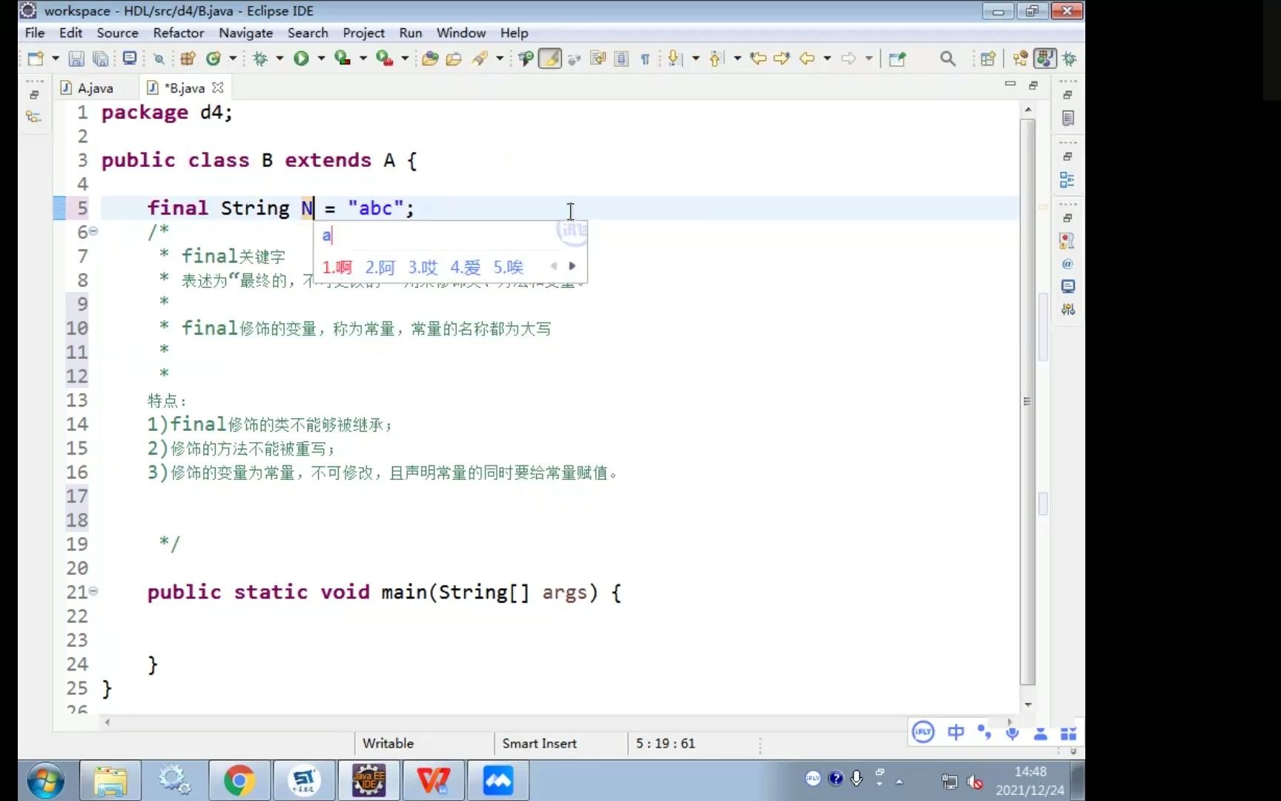The image size is (1281, 801).
Task: Open the Navigate menu
Action: (245, 33)
